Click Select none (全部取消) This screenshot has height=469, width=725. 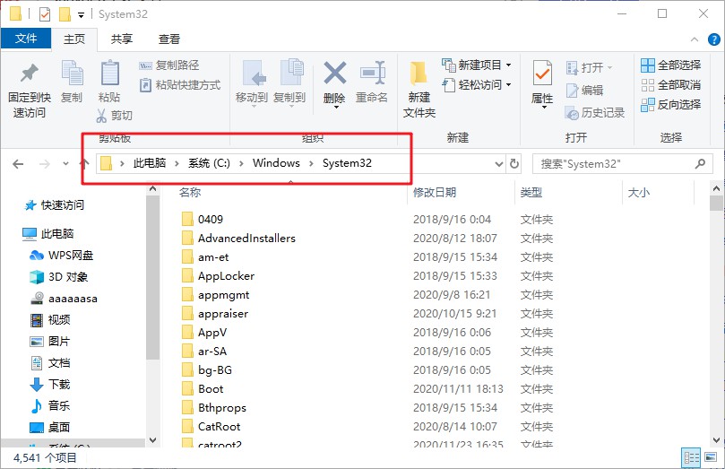click(671, 85)
